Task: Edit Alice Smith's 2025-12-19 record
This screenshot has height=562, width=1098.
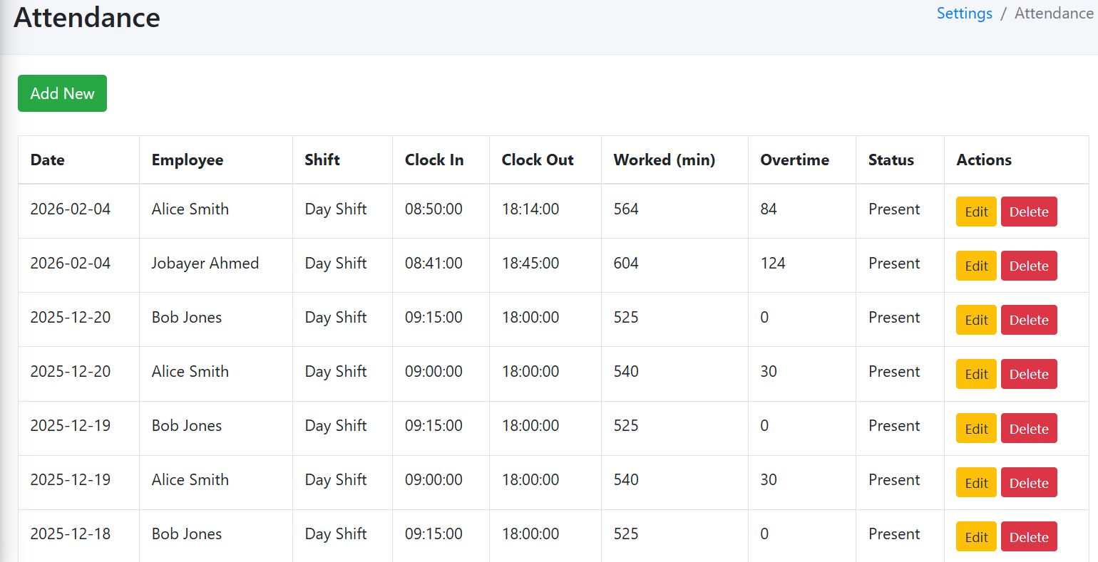Action: (975, 483)
